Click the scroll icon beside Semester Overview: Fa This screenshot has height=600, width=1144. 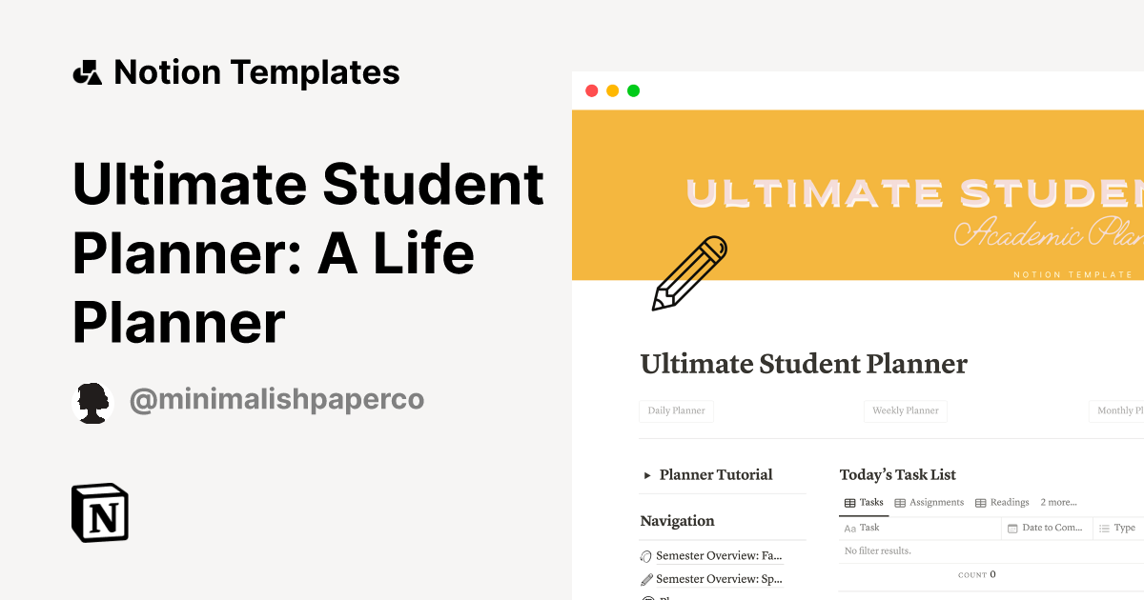(x=646, y=555)
